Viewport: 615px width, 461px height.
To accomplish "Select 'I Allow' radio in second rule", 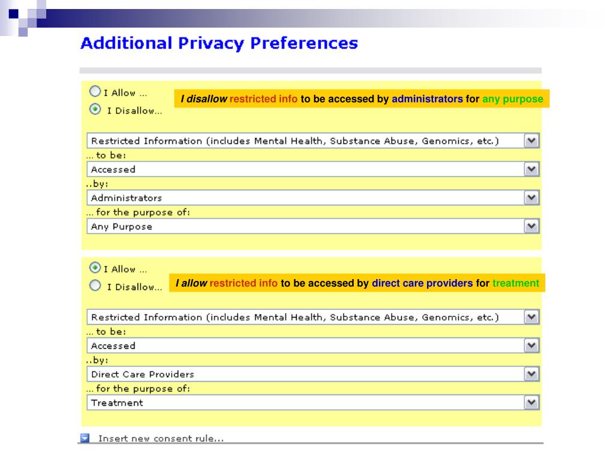I will (95, 268).
